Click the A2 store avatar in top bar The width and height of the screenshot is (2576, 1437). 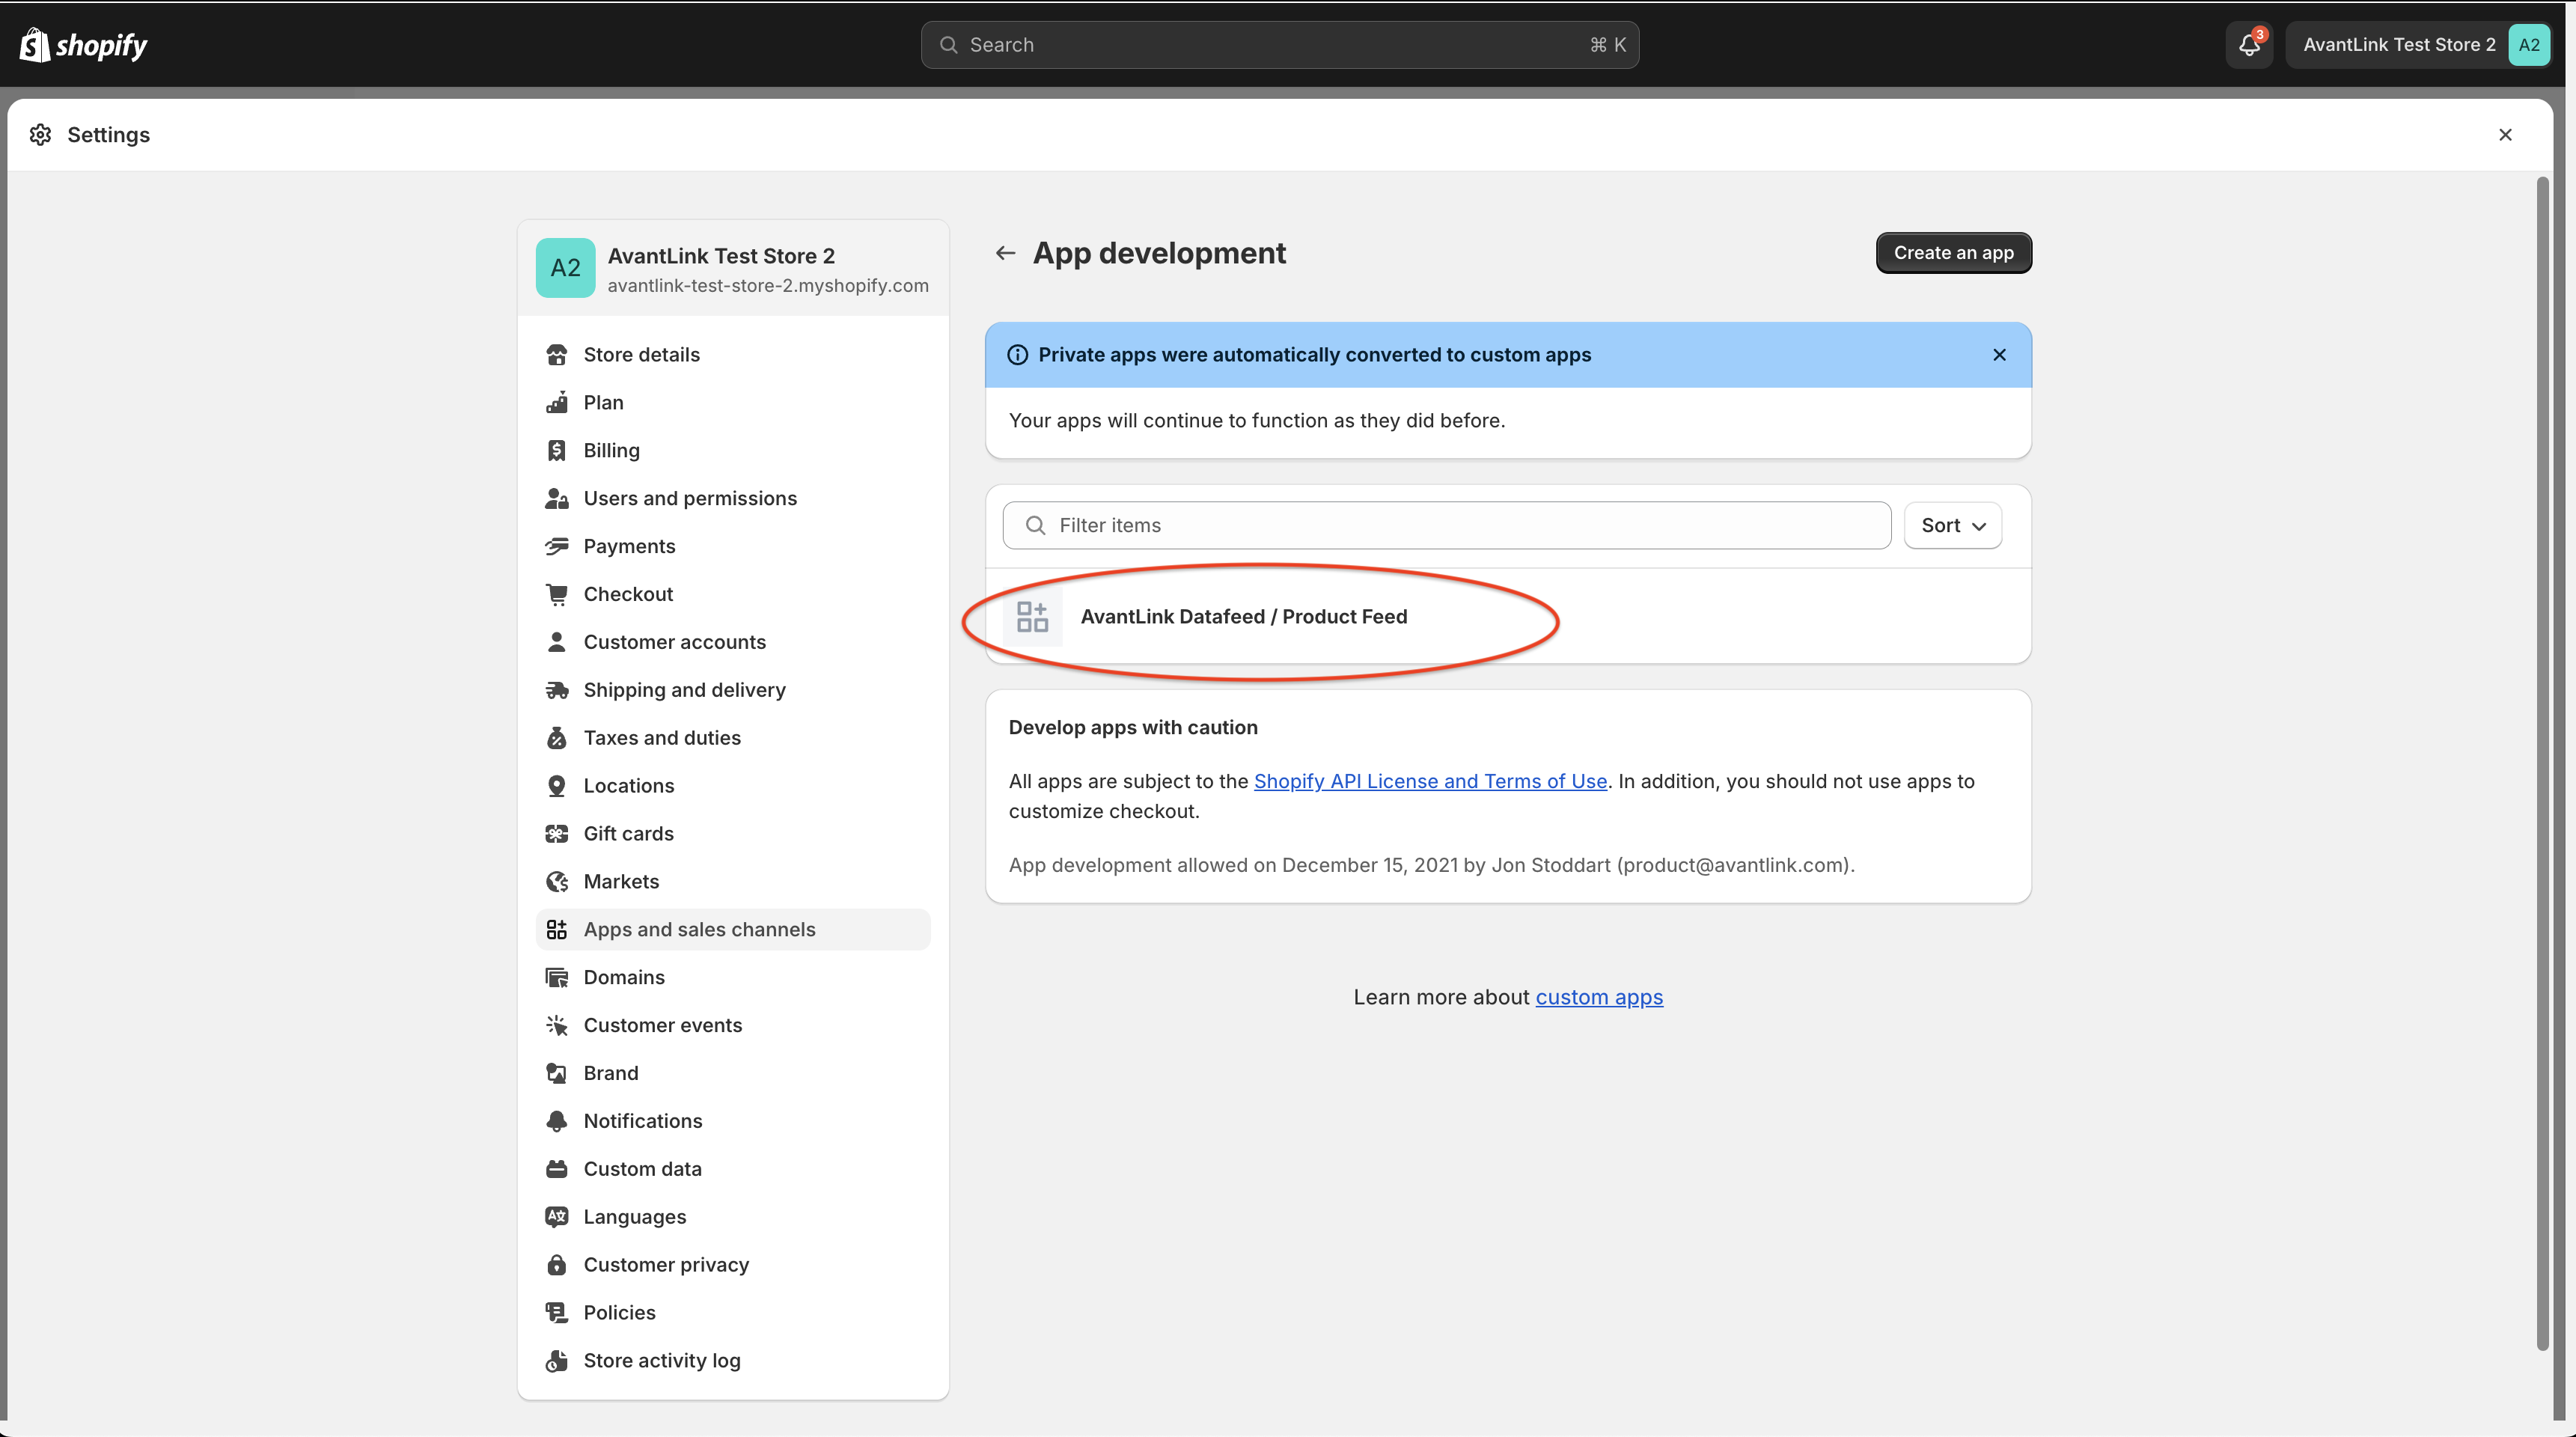pyautogui.click(x=2528, y=45)
